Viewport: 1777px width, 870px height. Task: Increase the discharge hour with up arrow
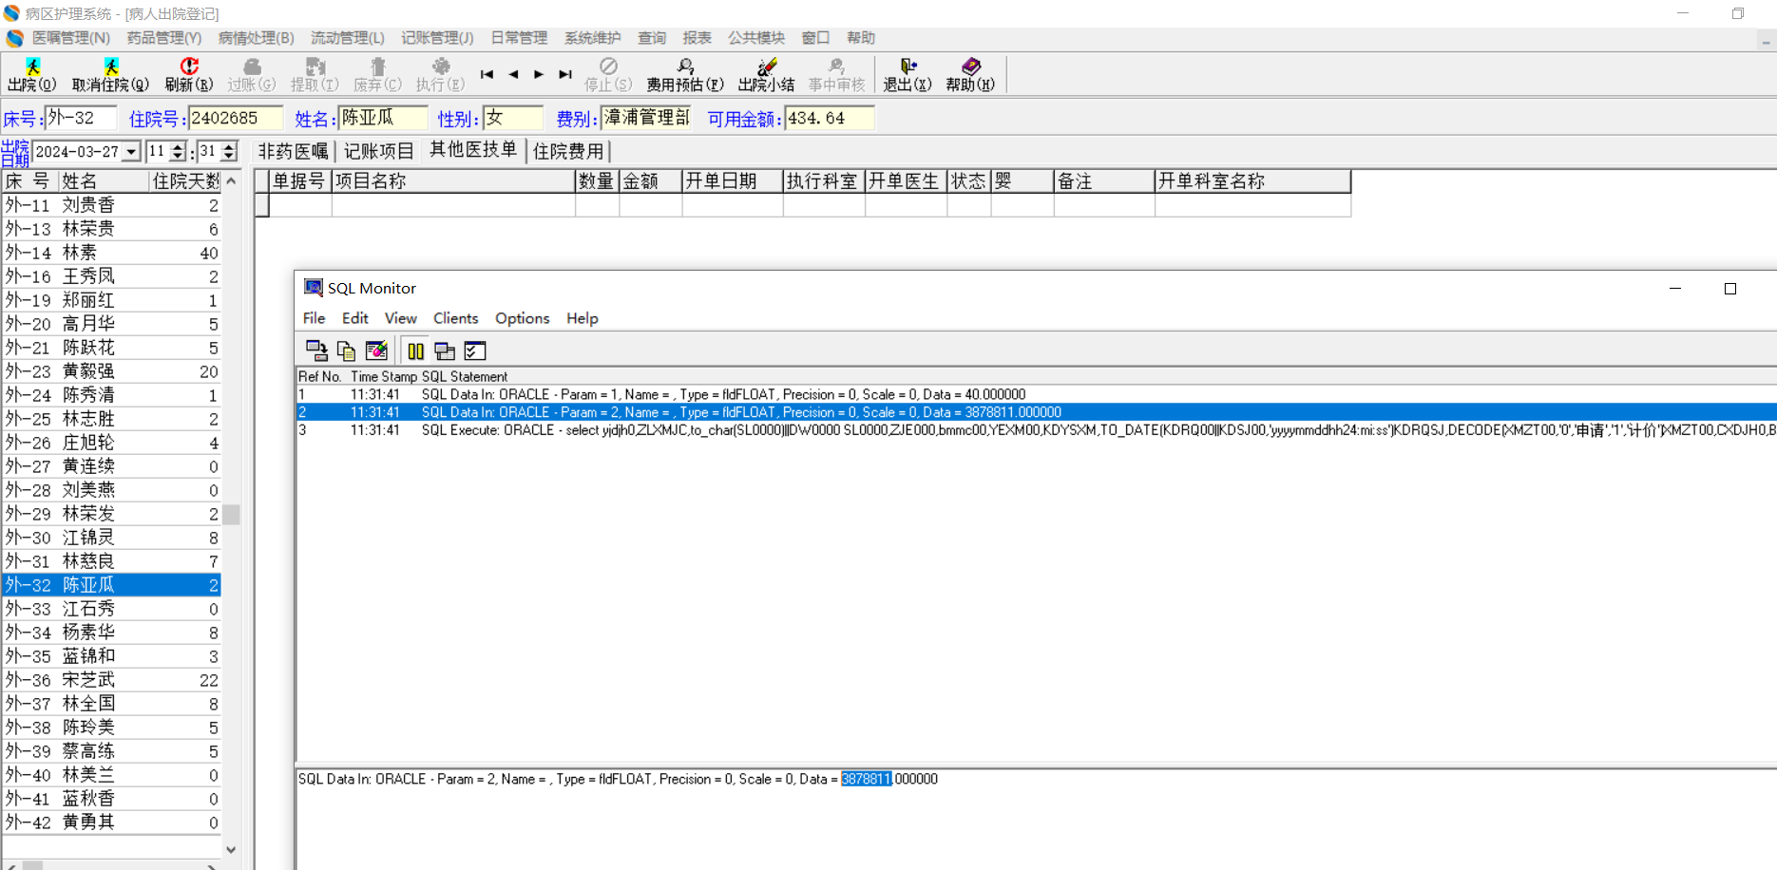click(178, 147)
